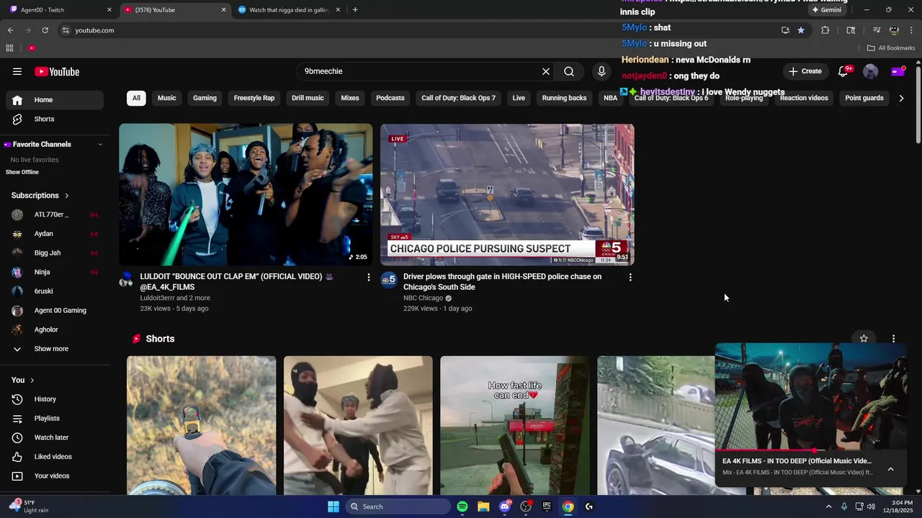Select the Mixes chip
Screen dimensions: 922x518
point(350,98)
